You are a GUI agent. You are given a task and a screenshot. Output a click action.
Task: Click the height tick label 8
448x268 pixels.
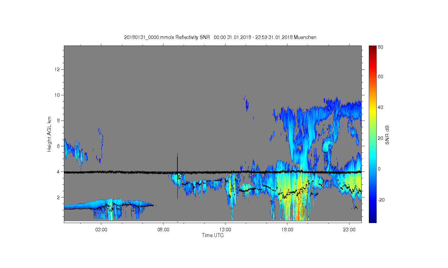(59, 121)
